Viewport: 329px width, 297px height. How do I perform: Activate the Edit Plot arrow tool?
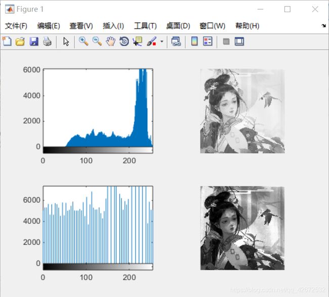pos(66,41)
